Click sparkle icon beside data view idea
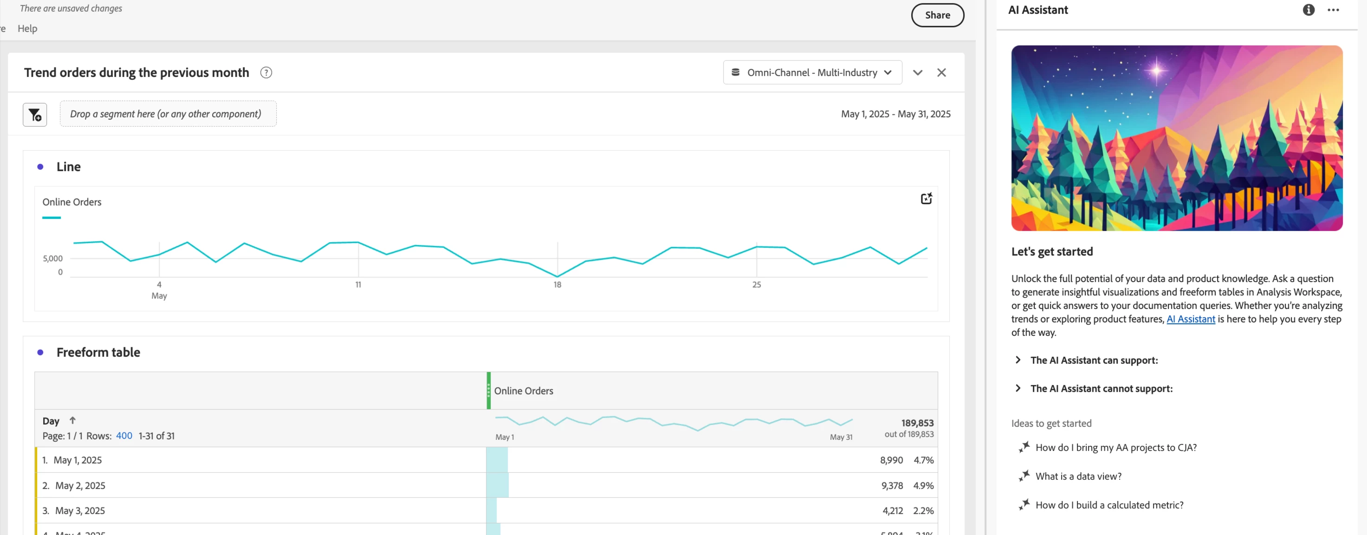1367x535 pixels. tap(1024, 476)
